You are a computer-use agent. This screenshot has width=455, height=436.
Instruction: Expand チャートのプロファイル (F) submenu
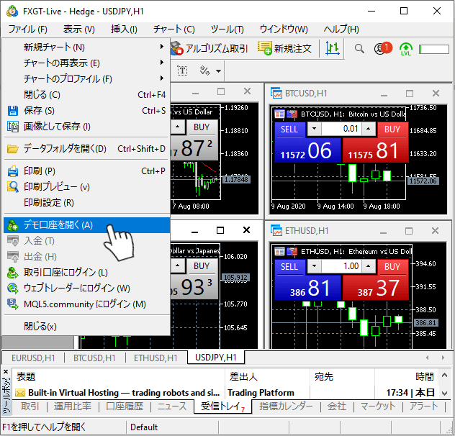[87, 78]
